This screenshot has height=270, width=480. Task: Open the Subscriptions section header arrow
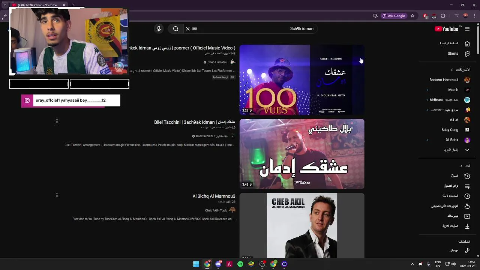pyautogui.click(x=452, y=70)
